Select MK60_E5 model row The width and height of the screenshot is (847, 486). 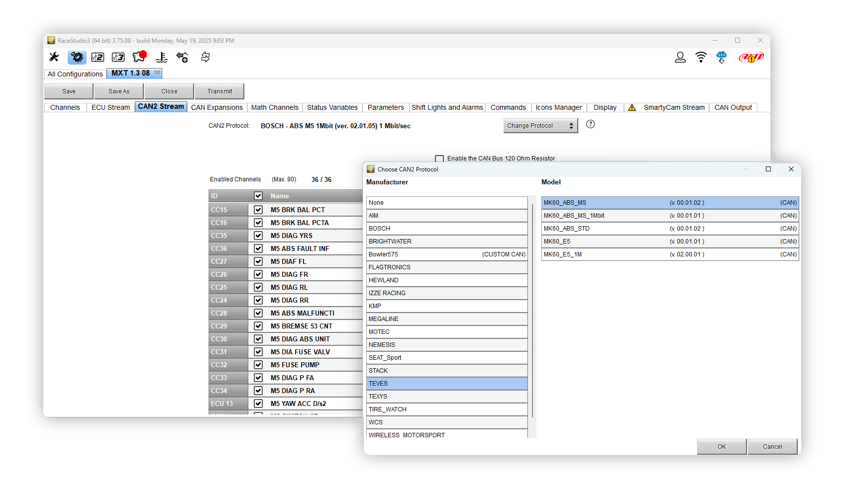pos(670,242)
